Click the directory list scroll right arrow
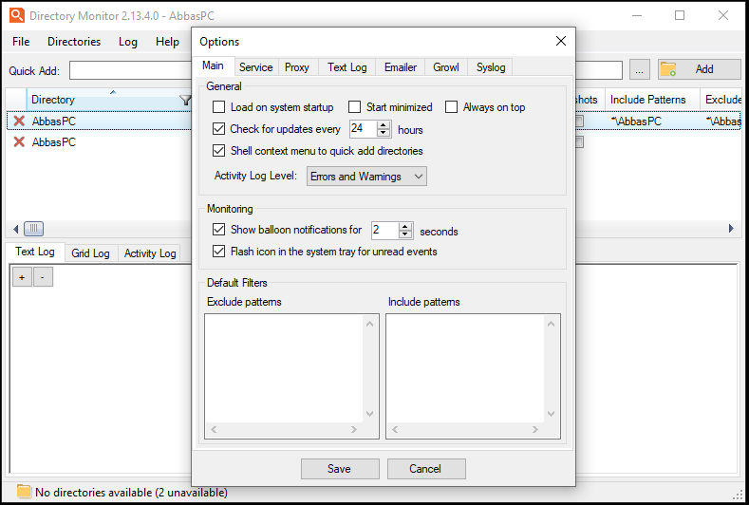749x505 pixels. (731, 229)
